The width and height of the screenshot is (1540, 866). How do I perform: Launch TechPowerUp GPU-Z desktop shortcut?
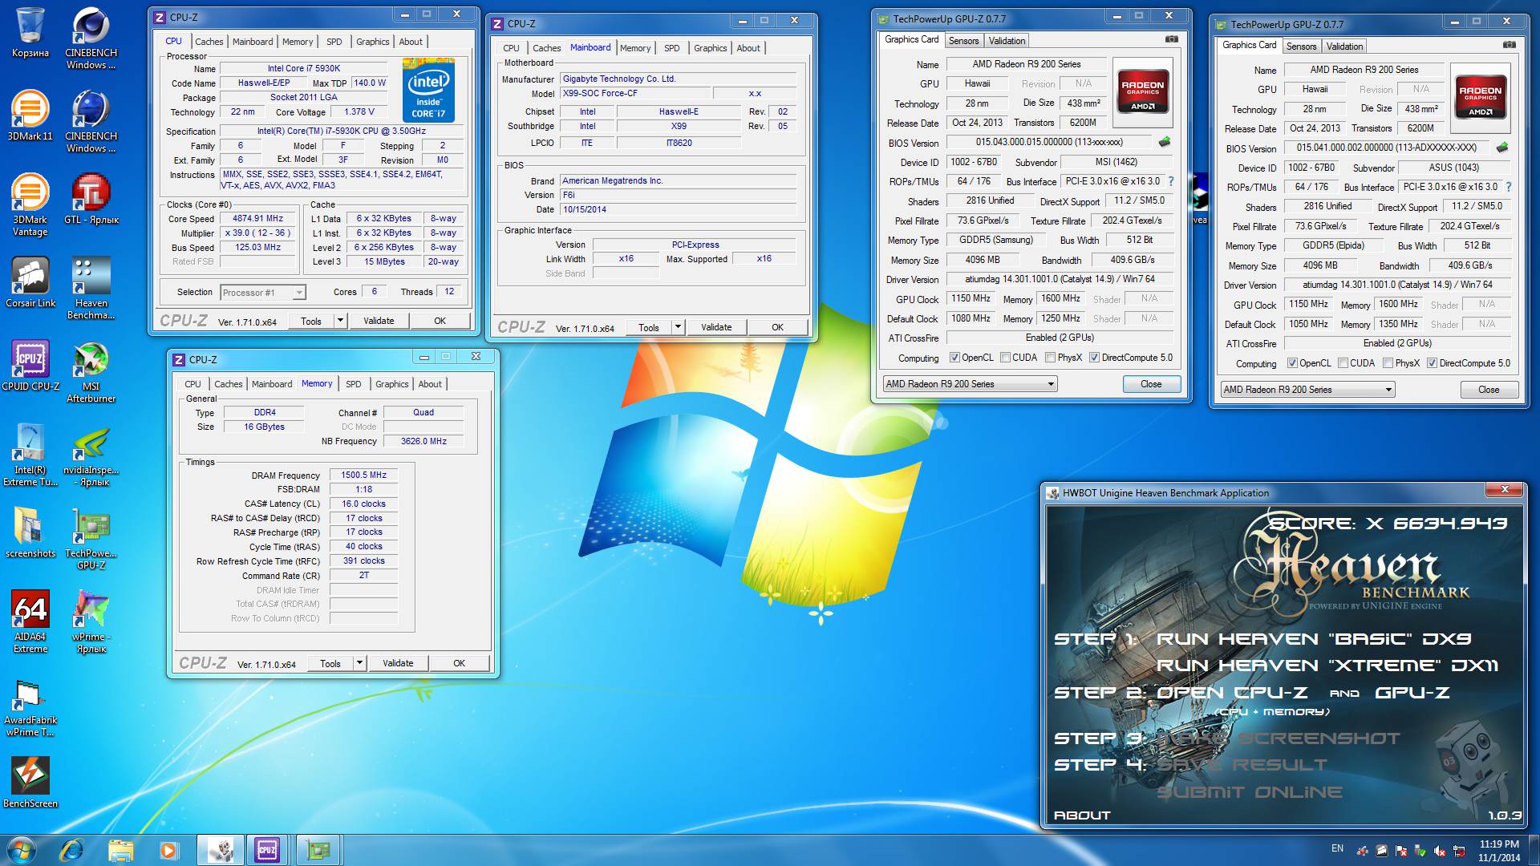[91, 538]
